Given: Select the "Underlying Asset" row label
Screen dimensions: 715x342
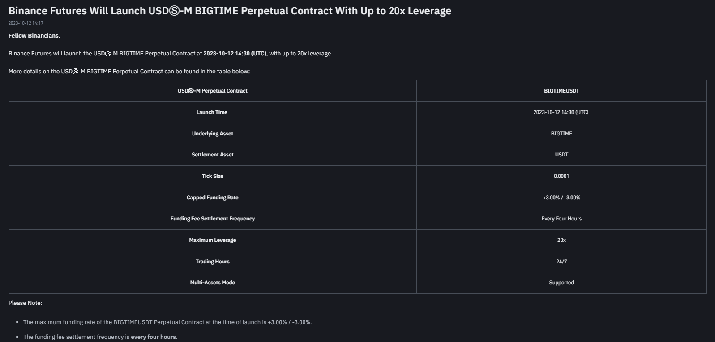Looking at the screenshot, I should [212, 134].
